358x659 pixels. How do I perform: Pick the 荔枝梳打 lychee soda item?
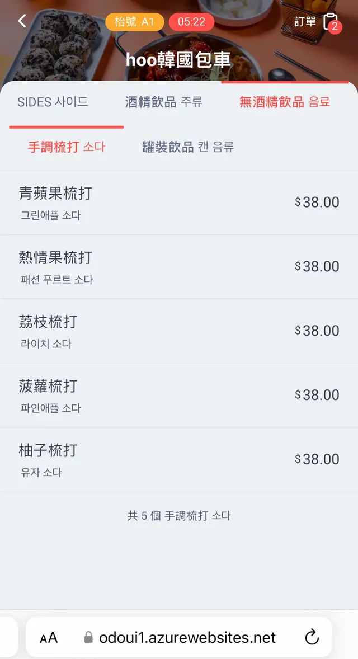(179, 331)
